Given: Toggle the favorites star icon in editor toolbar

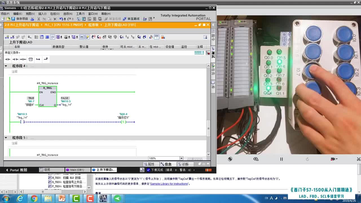Looking at the screenshot, I should (87, 37).
